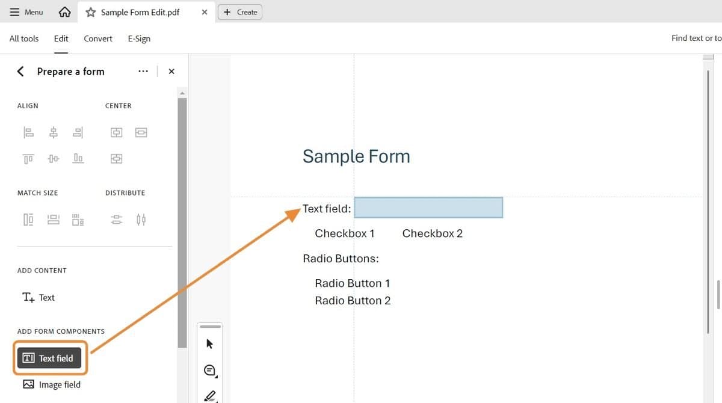Select the Text field form component
The image size is (722, 403).
click(x=50, y=357)
